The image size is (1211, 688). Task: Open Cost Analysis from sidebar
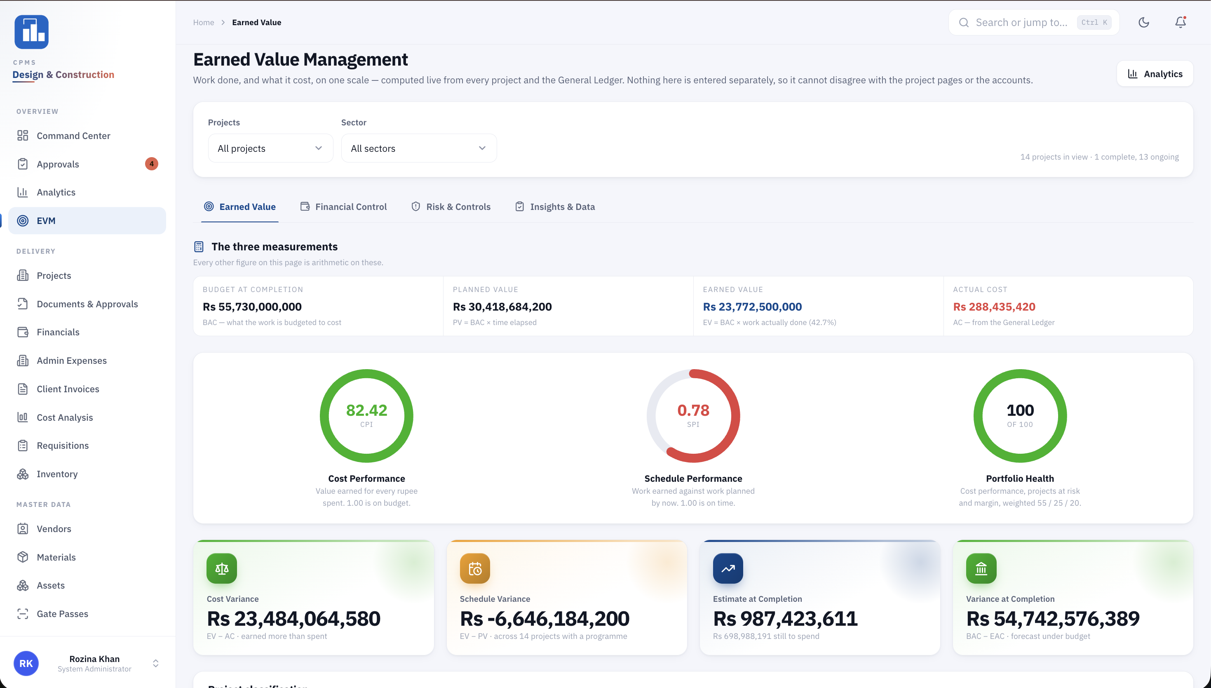click(x=87, y=417)
